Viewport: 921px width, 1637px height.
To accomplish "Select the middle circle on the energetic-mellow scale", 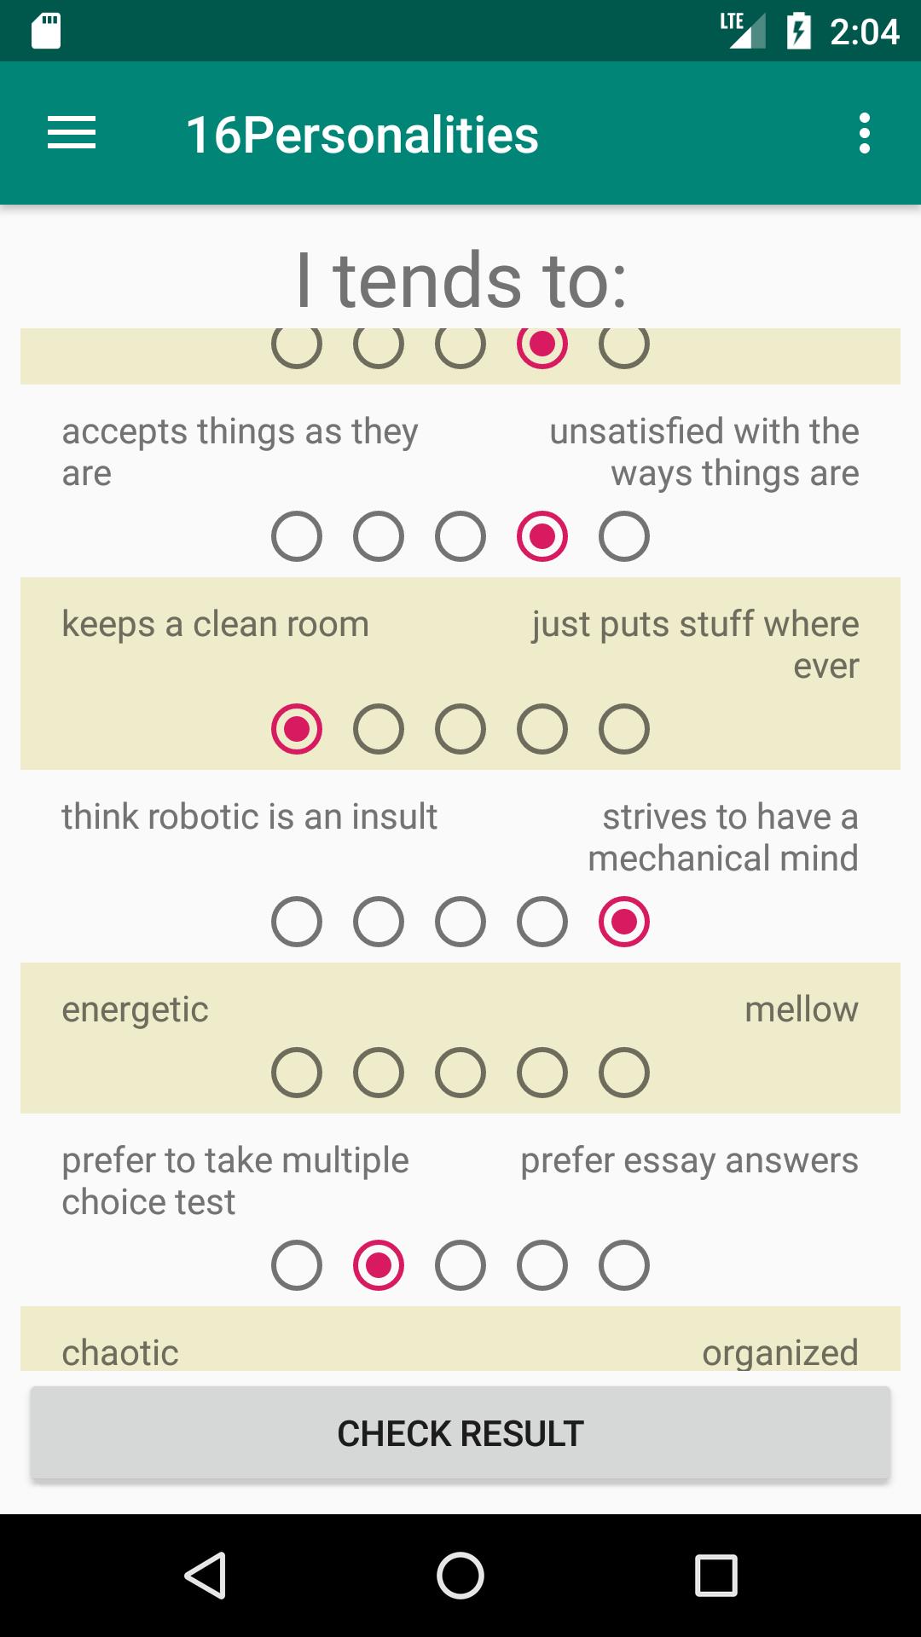I will 460,1073.
